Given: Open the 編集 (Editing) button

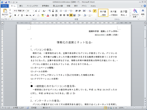Looking at the screenshot, I should coord(143,13).
